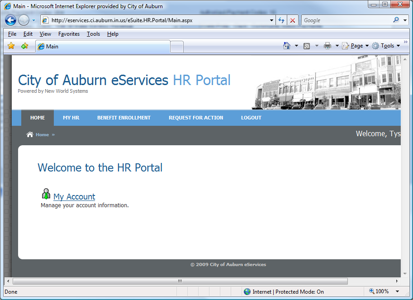Click the 'Manage your account information.' text

point(85,205)
